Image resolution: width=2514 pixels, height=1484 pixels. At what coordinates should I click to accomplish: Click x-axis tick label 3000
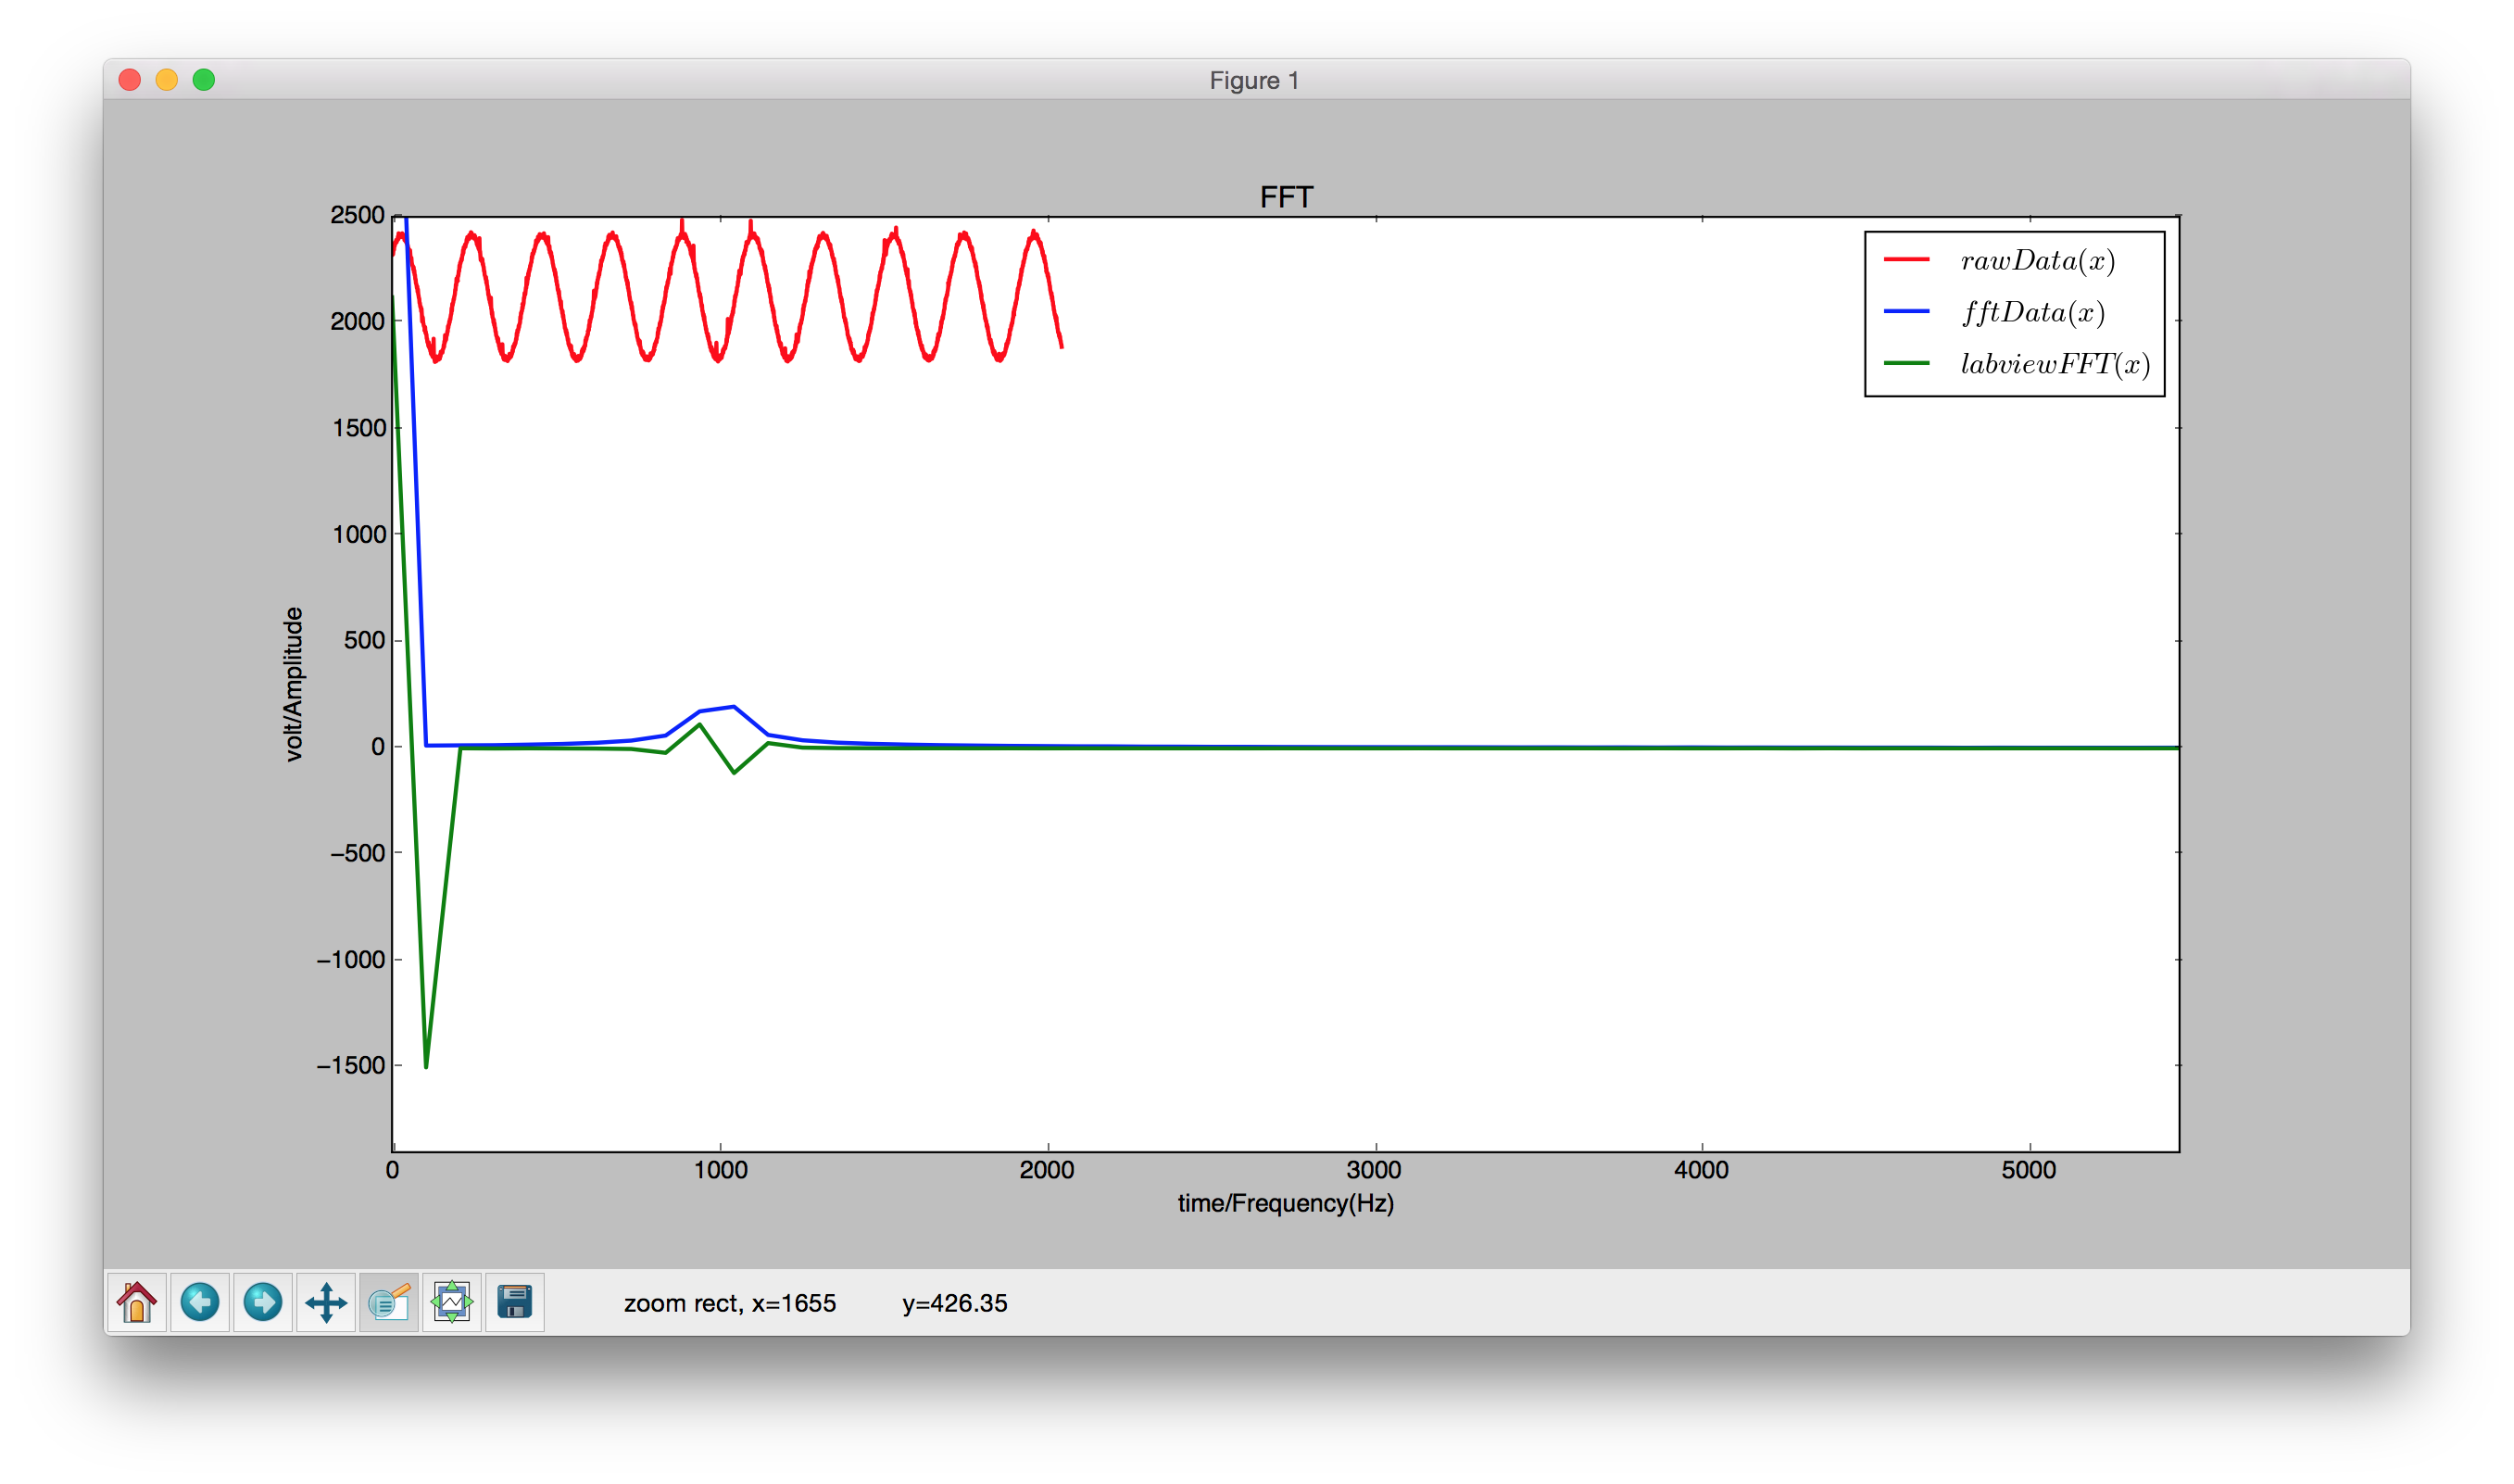[1374, 1170]
